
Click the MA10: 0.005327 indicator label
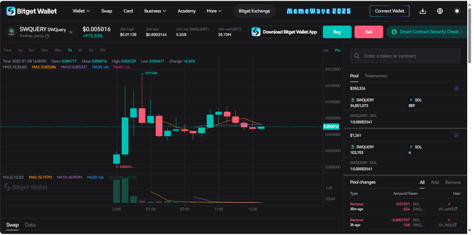tap(74, 67)
